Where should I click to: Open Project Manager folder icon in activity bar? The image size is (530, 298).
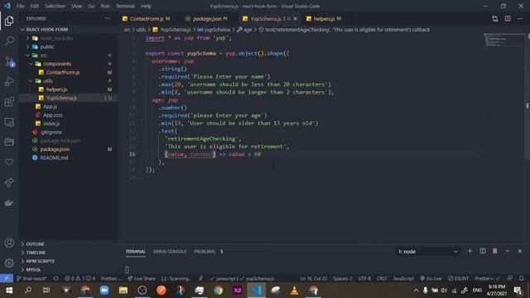(9, 142)
